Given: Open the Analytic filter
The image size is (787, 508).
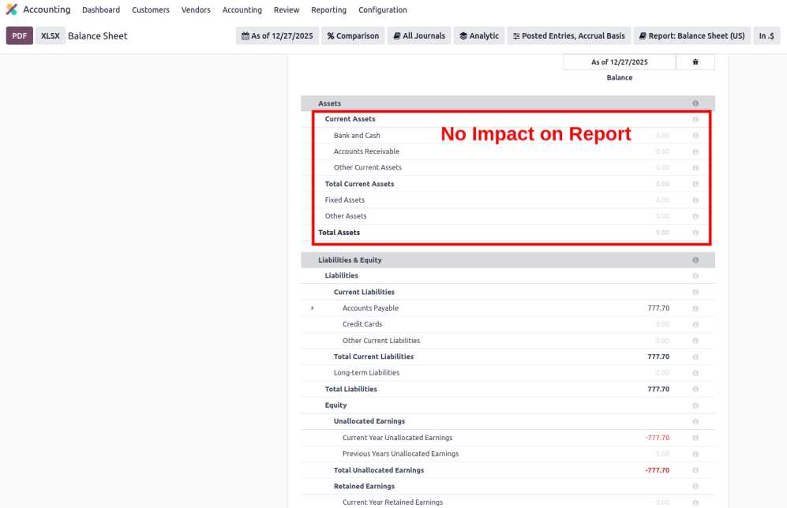Looking at the screenshot, I should point(478,35).
